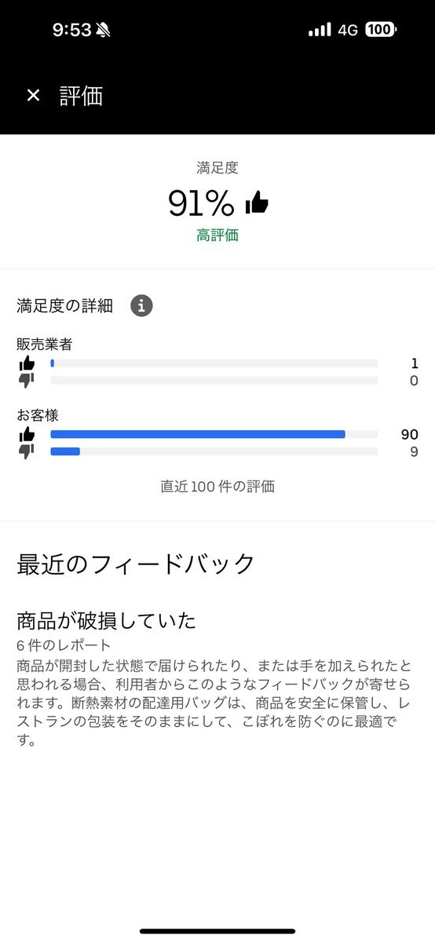The height and width of the screenshot is (942, 435).
Task: Select the お客様 thumbs-down icon
Action: click(x=27, y=451)
